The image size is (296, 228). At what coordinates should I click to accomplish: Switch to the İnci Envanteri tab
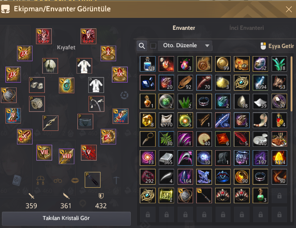click(246, 28)
